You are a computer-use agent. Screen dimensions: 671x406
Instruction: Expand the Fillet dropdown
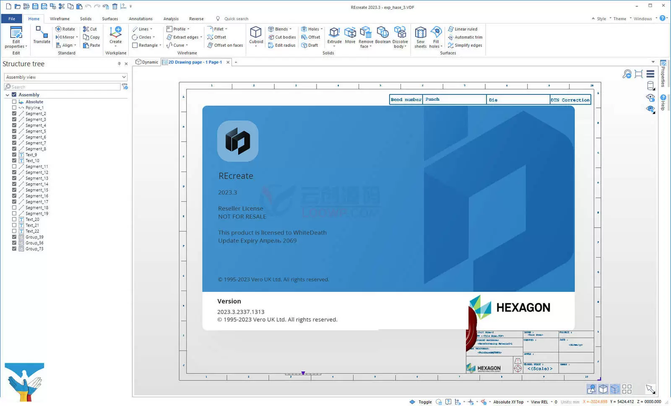pos(226,29)
